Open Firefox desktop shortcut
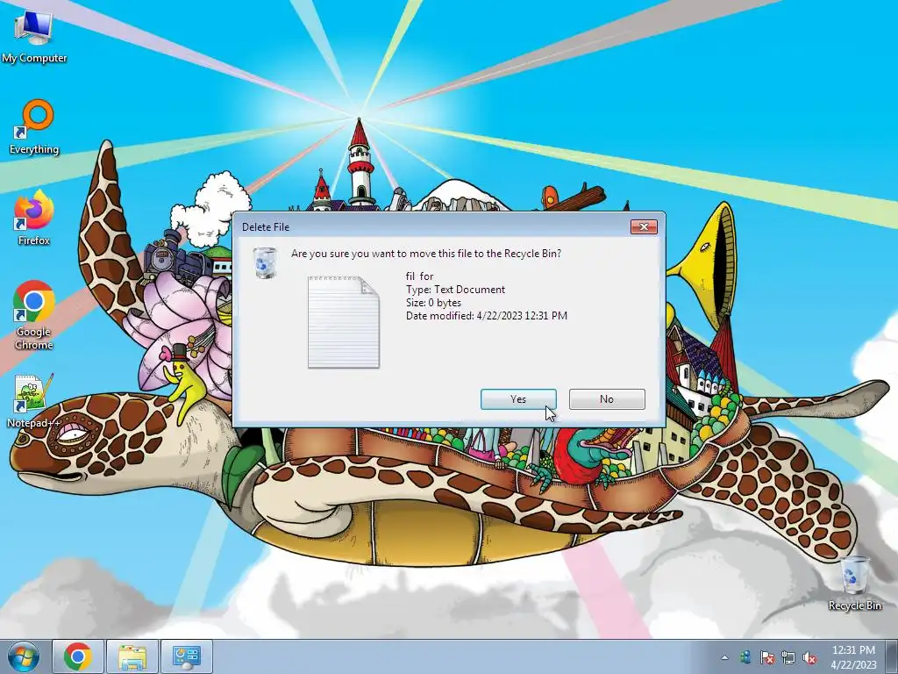Viewport: 898px width, 674px height. pos(34,218)
